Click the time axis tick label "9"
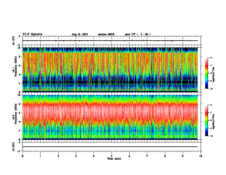The height and width of the screenshot is (175, 226). point(183,156)
